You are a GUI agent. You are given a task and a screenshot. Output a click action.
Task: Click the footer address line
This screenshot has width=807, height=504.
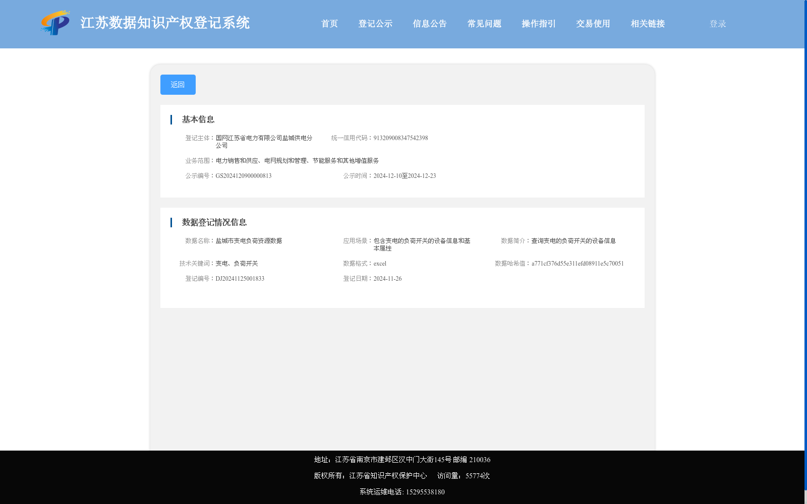[x=402, y=460]
